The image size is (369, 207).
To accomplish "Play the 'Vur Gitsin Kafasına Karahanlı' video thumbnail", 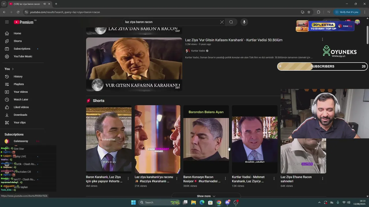I will [134, 64].
